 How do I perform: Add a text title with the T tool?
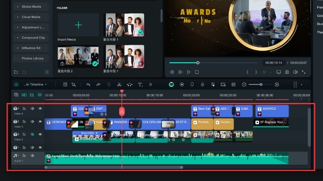[140, 84]
